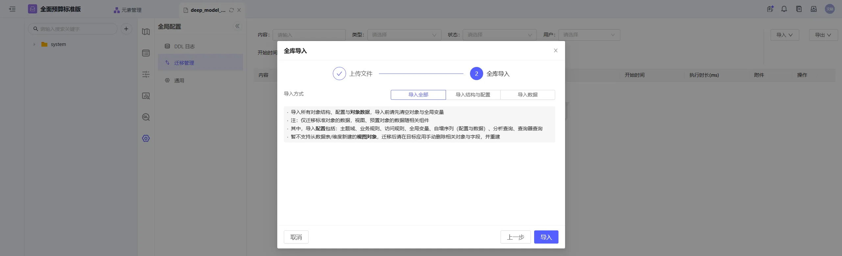Image resolution: width=842 pixels, height=256 pixels.
Task: Click the blue 导入 confirm button
Action: 546,237
